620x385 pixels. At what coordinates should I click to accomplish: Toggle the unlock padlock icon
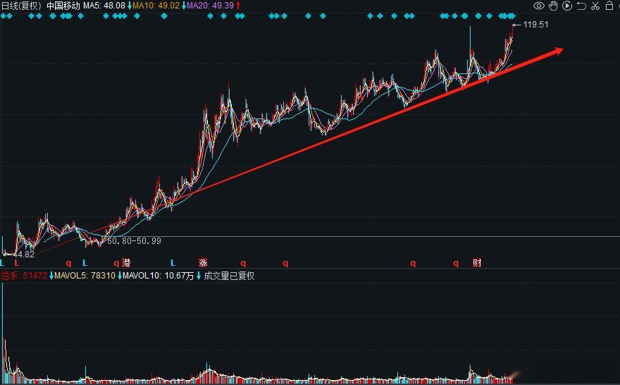(609, 6)
